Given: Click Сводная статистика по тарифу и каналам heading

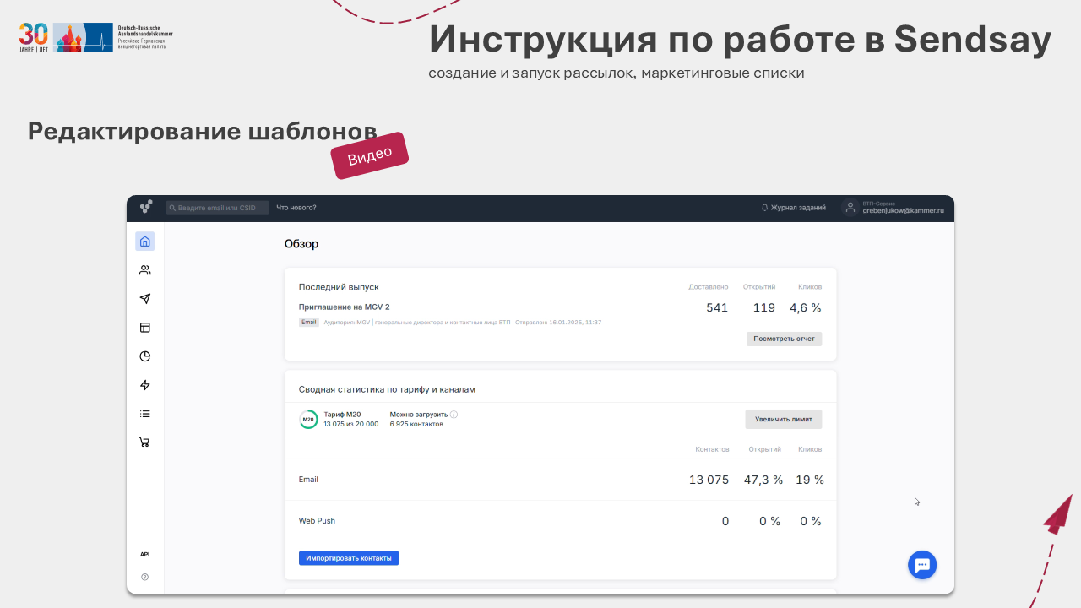Looking at the screenshot, I should (x=387, y=389).
